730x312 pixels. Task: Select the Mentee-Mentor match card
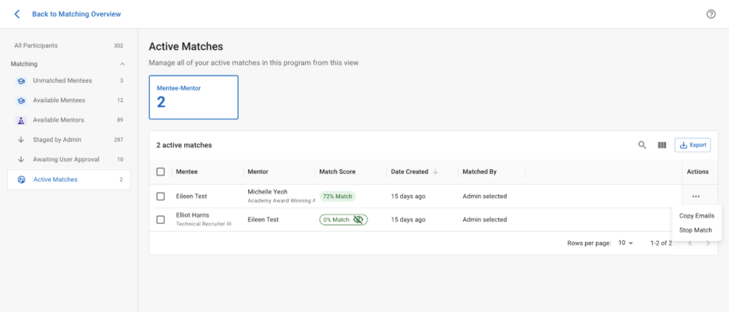tap(193, 97)
